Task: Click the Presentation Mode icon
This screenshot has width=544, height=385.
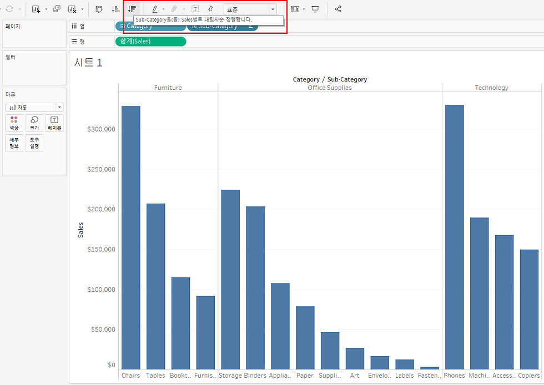Action: point(315,9)
